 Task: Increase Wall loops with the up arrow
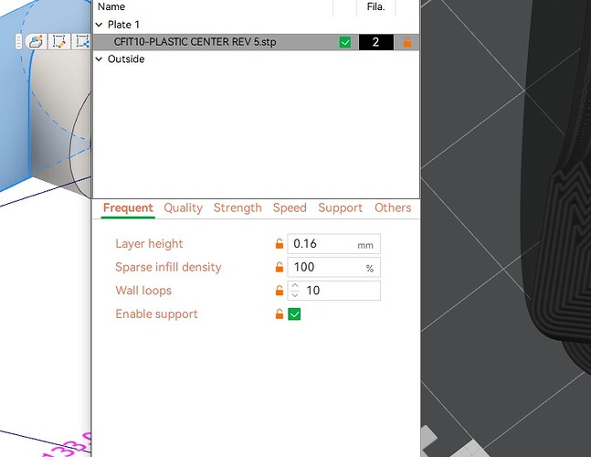tap(295, 286)
